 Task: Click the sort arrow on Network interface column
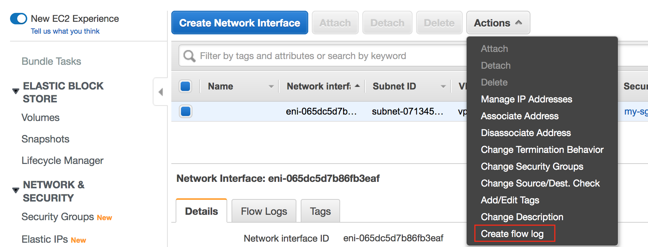point(357,86)
